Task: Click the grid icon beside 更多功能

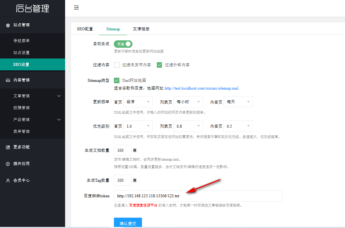Action: (8, 147)
